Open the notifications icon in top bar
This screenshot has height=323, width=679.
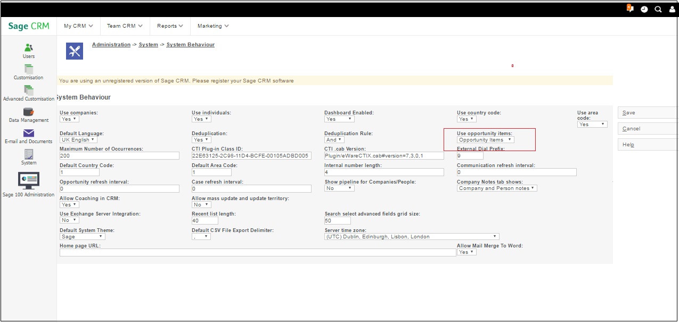coord(630,9)
